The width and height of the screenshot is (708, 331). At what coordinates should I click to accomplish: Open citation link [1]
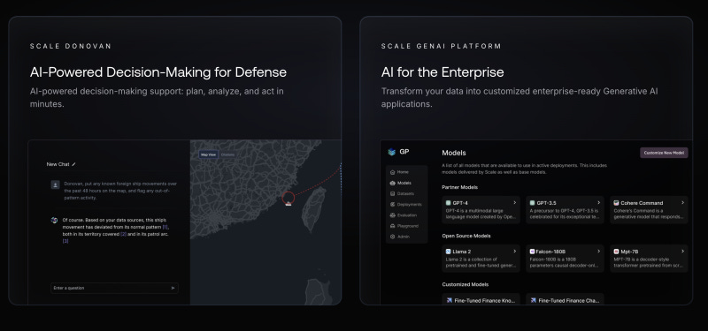(x=165, y=227)
